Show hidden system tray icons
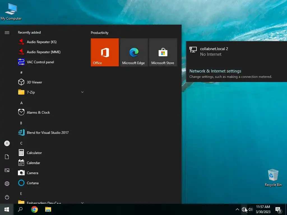 [237, 209]
